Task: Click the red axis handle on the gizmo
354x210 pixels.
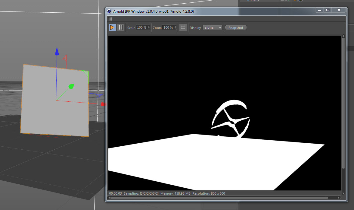Action: (x=103, y=104)
